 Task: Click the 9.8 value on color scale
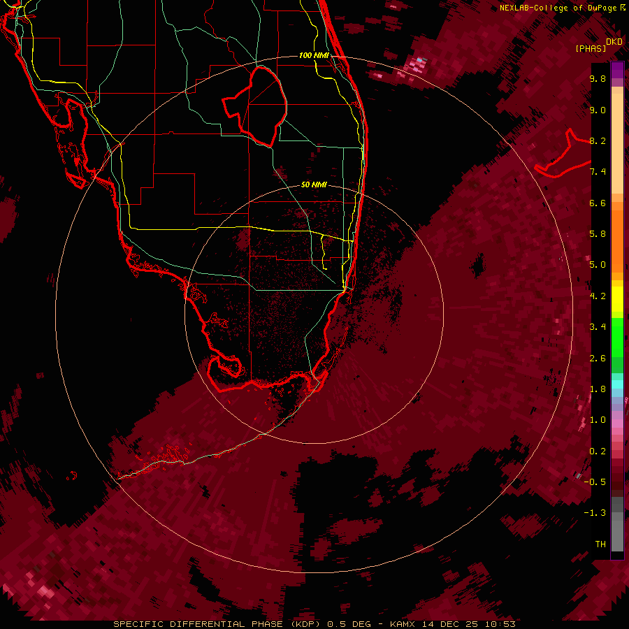598,78
